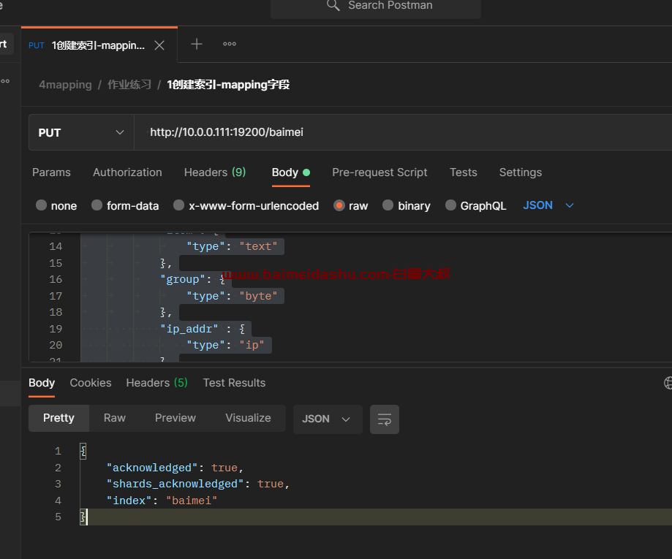Click the request URL input field
This screenshot has width=672, height=559.
(x=403, y=132)
